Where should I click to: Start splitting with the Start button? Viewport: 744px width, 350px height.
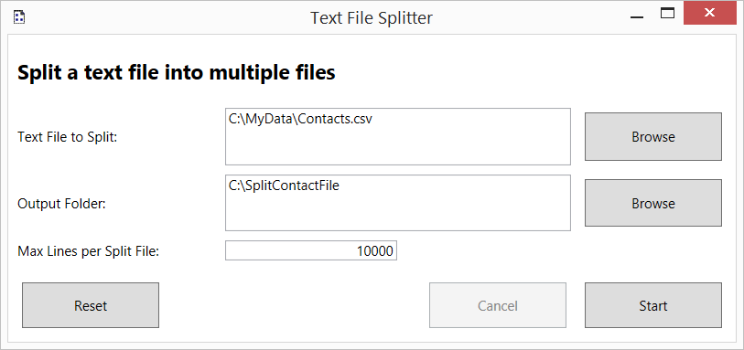point(652,305)
